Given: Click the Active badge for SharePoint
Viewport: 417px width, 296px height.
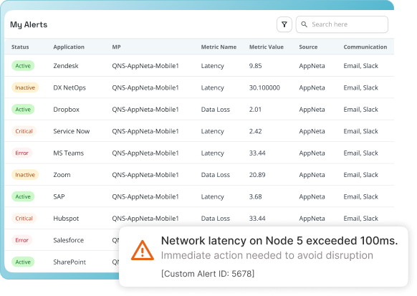Looking at the screenshot, I should [23, 262].
